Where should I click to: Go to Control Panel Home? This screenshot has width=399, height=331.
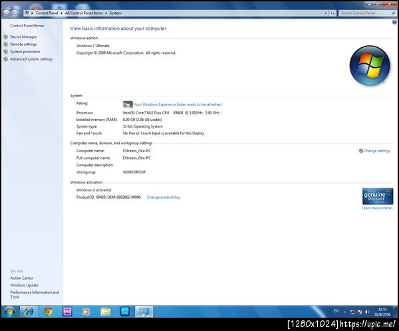27,26
